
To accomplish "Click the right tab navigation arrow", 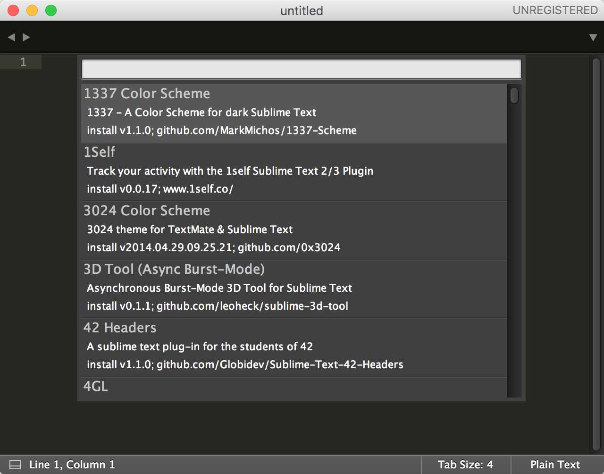I will tap(26, 37).
